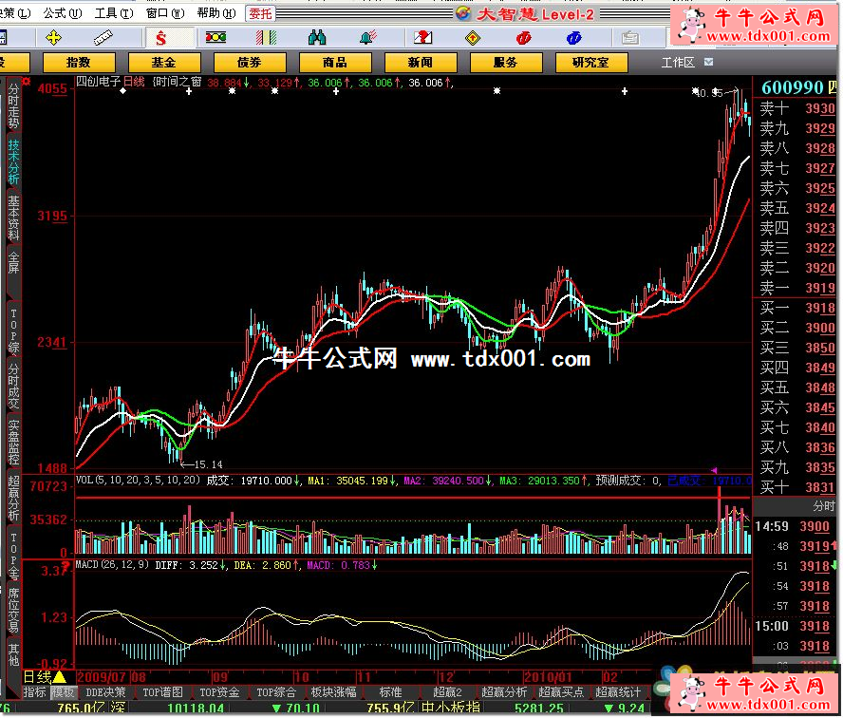Click the 基金 category button
843x718 pixels.
[163, 63]
